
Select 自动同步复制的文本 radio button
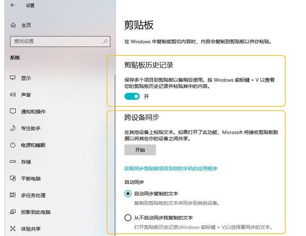pos(128,194)
